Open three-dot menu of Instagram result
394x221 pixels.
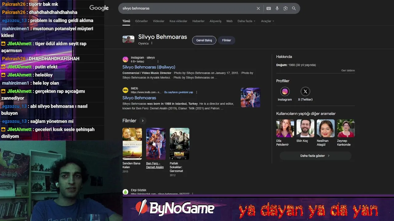click(x=158, y=61)
